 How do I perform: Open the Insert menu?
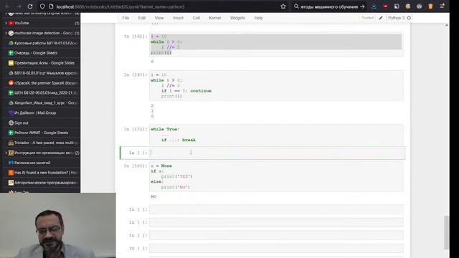point(178,18)
